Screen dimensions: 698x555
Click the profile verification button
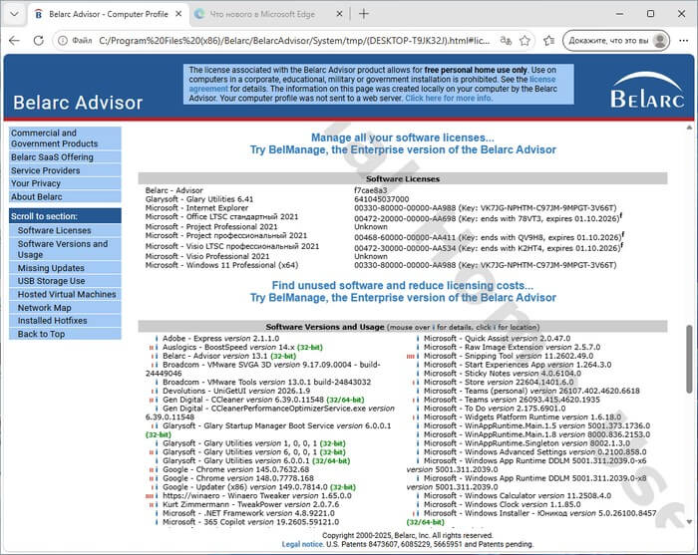coord(616,41)
